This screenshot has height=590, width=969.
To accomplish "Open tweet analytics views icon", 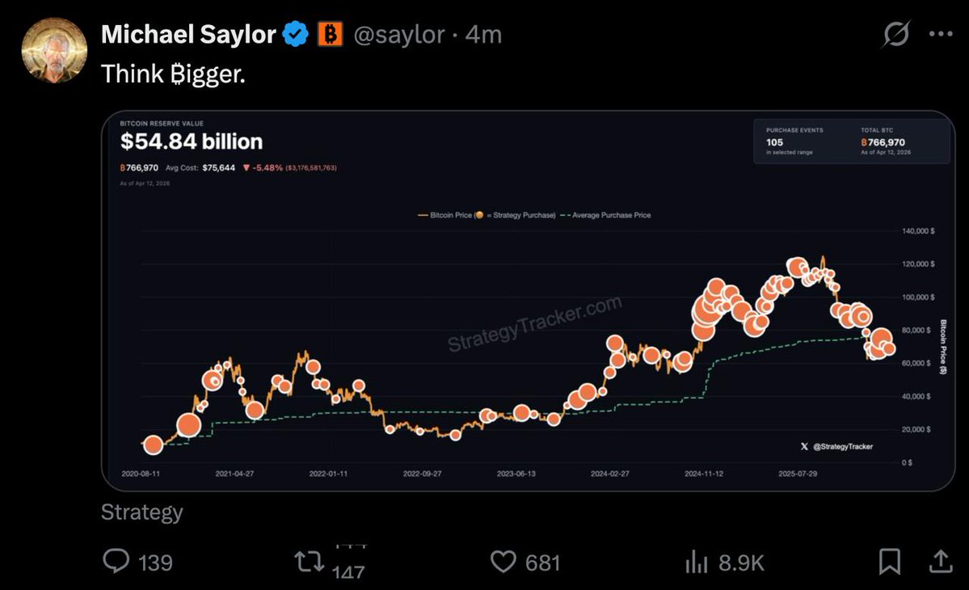I will [x=696, y=561].
